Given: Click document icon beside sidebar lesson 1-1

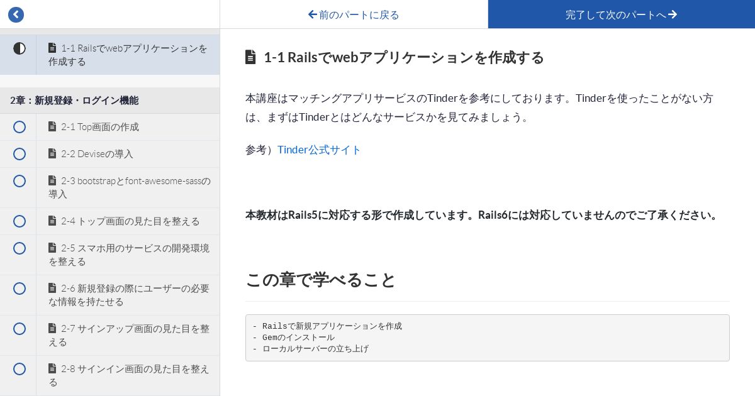Looking at the screenshot, I should 52,48.
